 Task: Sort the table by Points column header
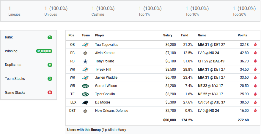242,35
